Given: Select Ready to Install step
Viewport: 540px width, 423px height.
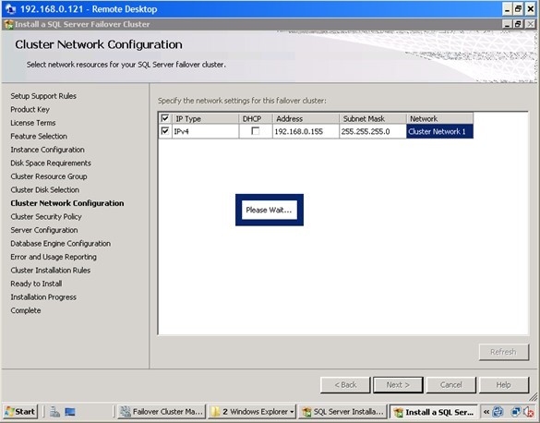Looking at the screenshot, I should 36,284.
